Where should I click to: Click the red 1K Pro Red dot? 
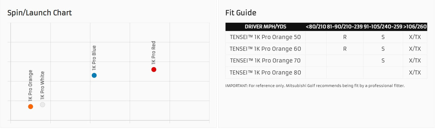point(154,69)
